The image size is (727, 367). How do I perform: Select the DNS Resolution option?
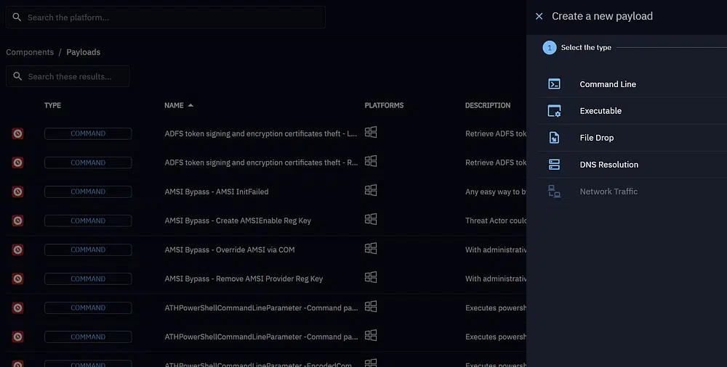tap(608, 165)
